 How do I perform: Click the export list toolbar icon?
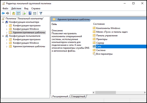24,13
